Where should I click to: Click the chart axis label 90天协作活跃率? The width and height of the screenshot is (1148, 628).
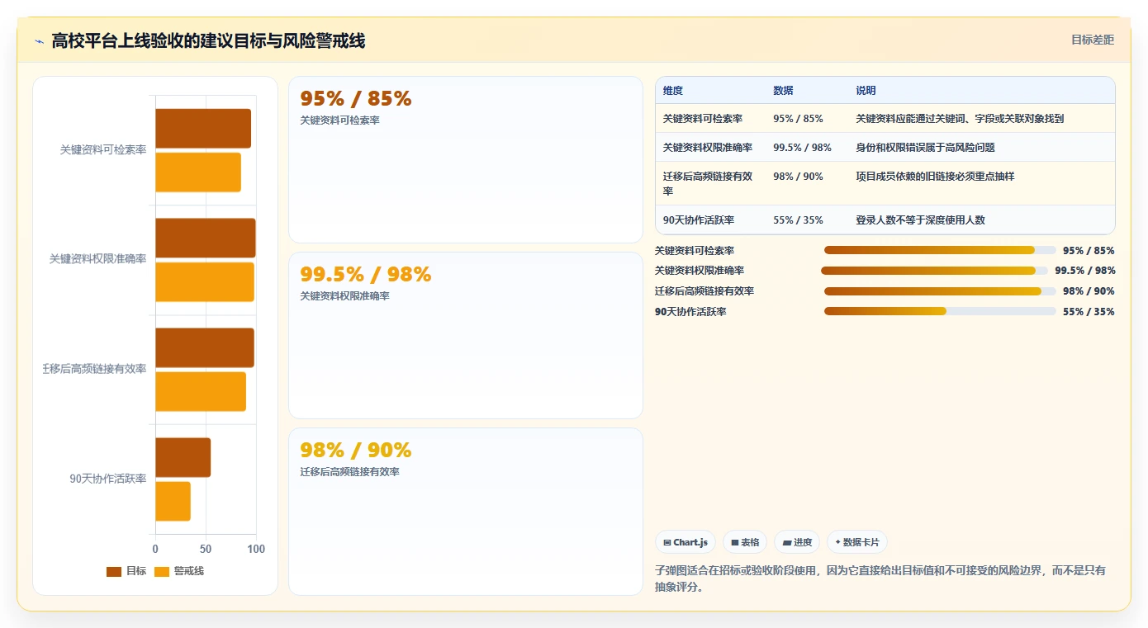click(108, 479)
